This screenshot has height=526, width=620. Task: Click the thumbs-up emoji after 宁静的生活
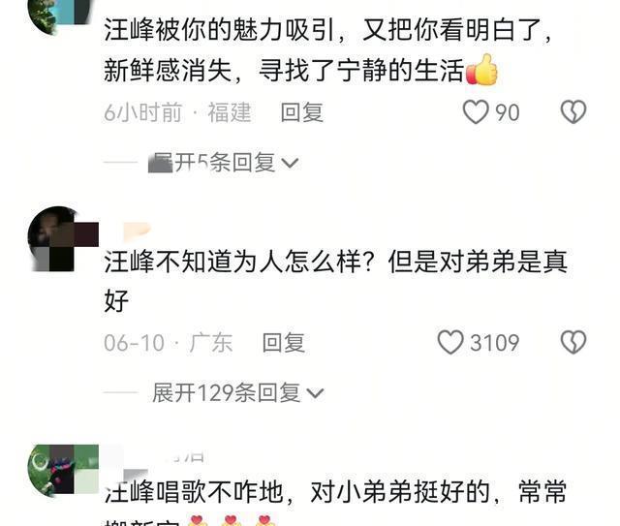tap(482, 70)
